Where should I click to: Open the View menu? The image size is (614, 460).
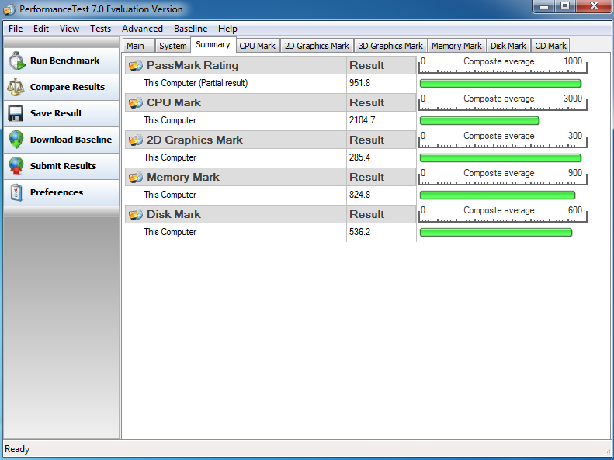coord(69,29)
